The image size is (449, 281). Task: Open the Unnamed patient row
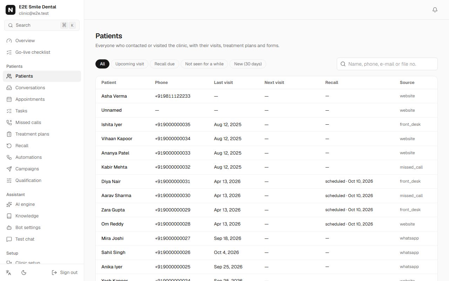(x=267, y=110)
